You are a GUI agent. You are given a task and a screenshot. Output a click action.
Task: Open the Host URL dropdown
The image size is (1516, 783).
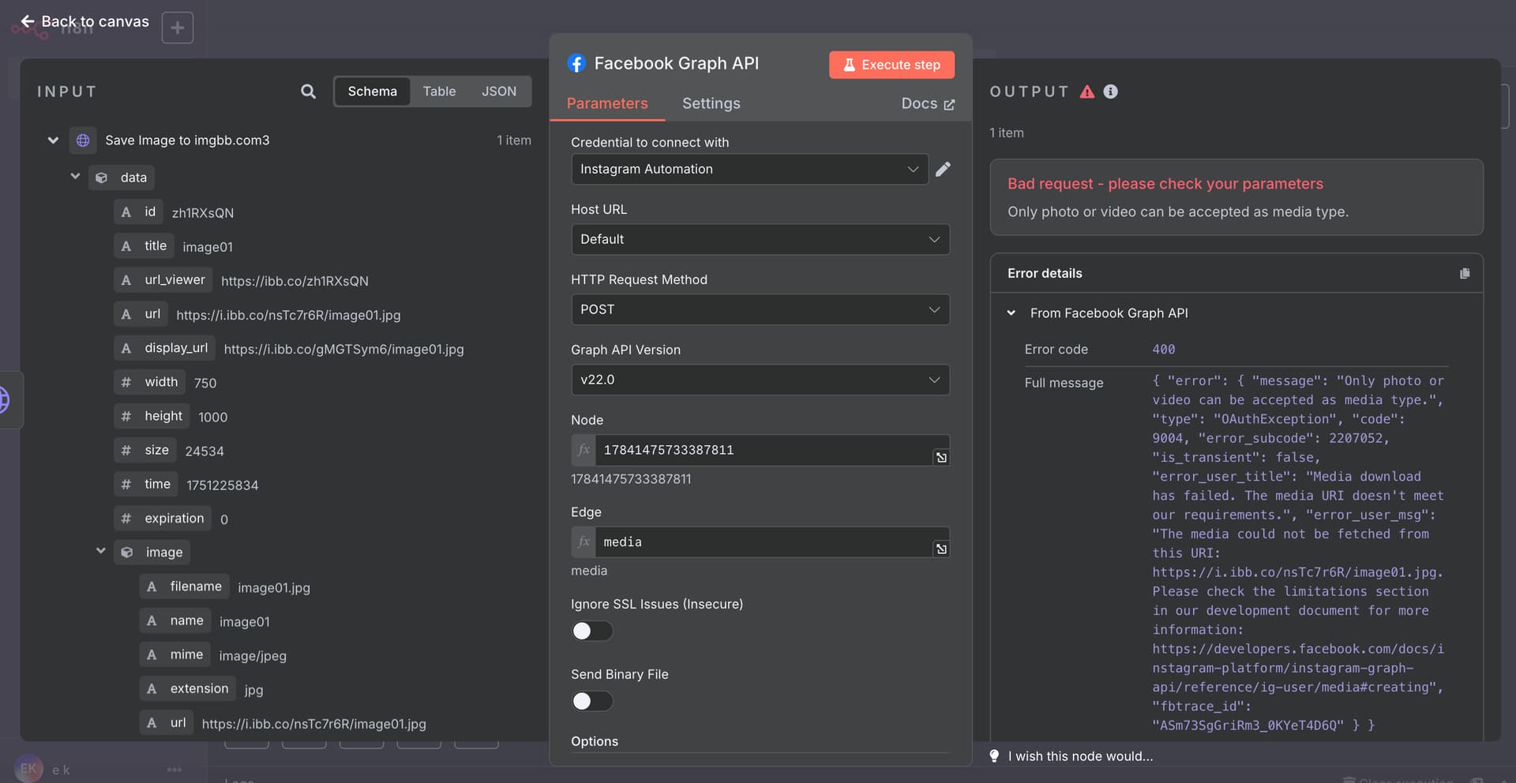pos(760,239)
